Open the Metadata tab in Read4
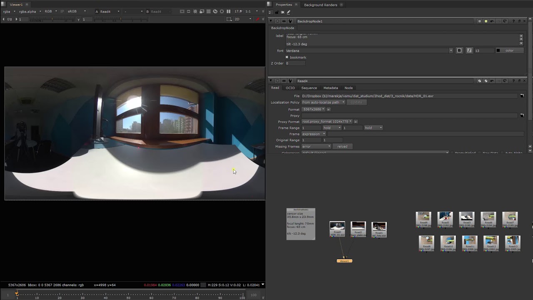 click(331, 88)
